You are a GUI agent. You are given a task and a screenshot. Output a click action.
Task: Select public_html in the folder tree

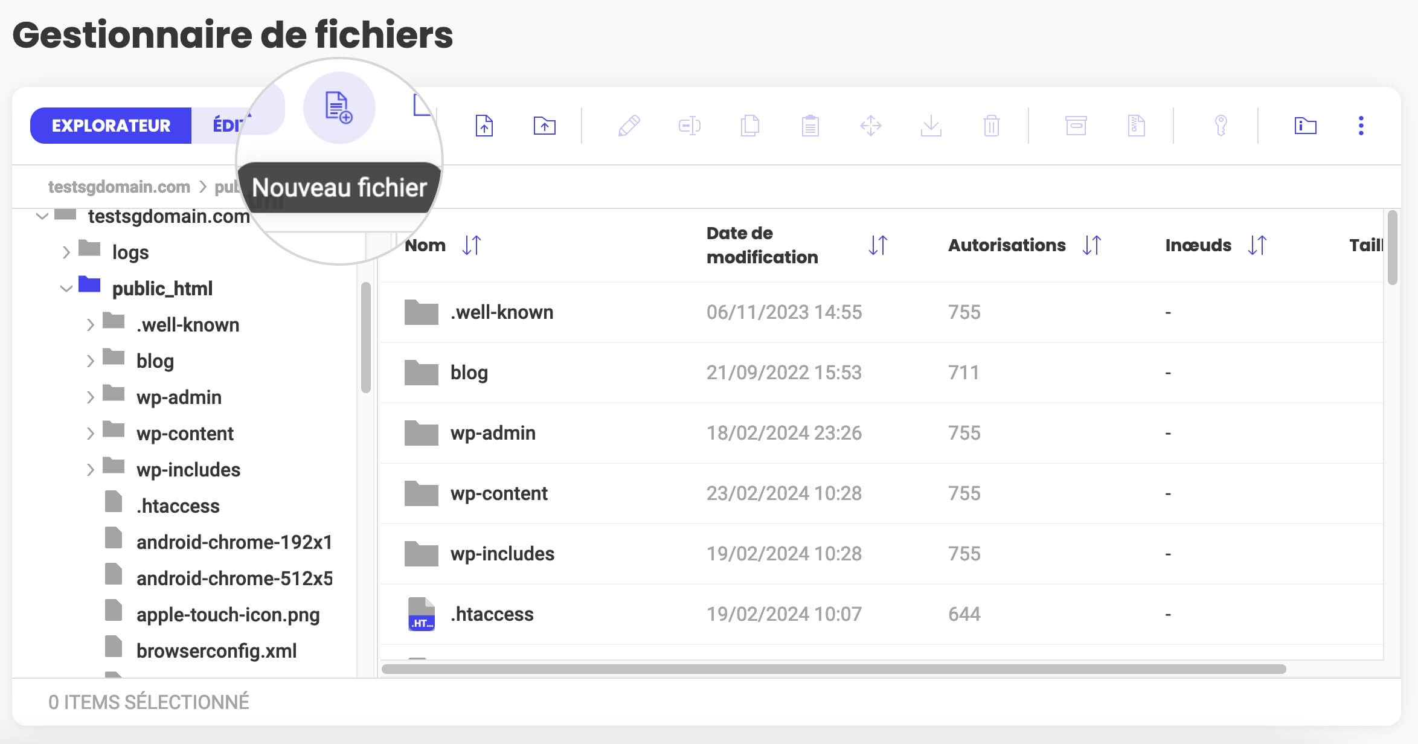[x=162, y=289]
